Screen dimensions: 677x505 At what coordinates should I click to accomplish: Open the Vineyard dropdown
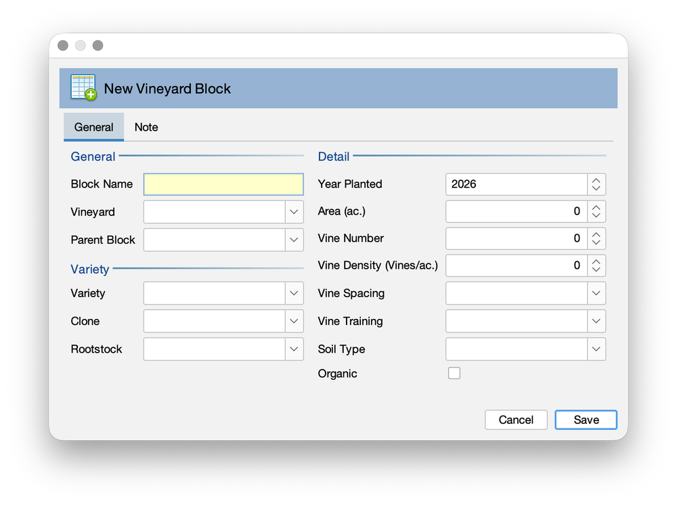pyautogui.click(x=294, y=212)
